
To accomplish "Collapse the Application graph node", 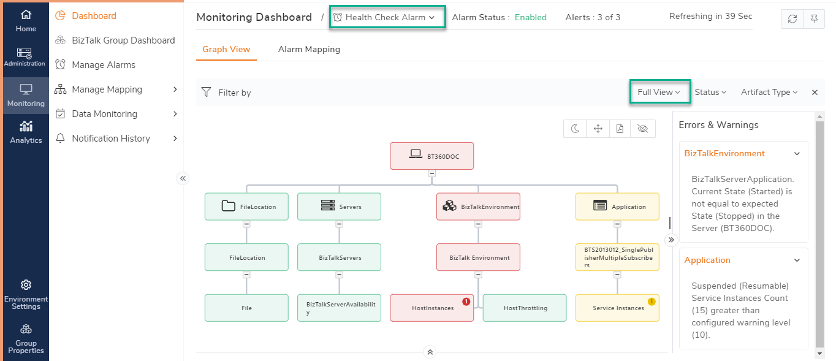I will pyautogui.click(x=617, y=224).
